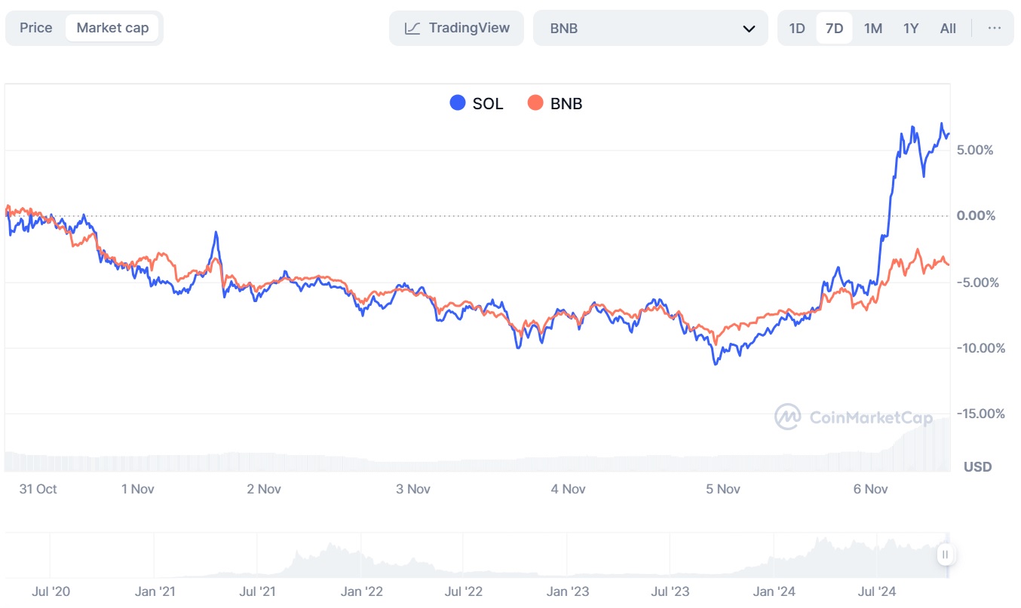Select the 7D time range
The width and height of the screenshot is (1021, 608).
835,29
